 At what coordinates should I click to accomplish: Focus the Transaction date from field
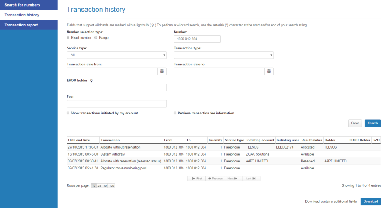[112, 71]
